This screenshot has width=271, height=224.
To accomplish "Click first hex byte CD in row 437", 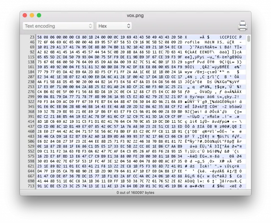I will coord(39,127).
